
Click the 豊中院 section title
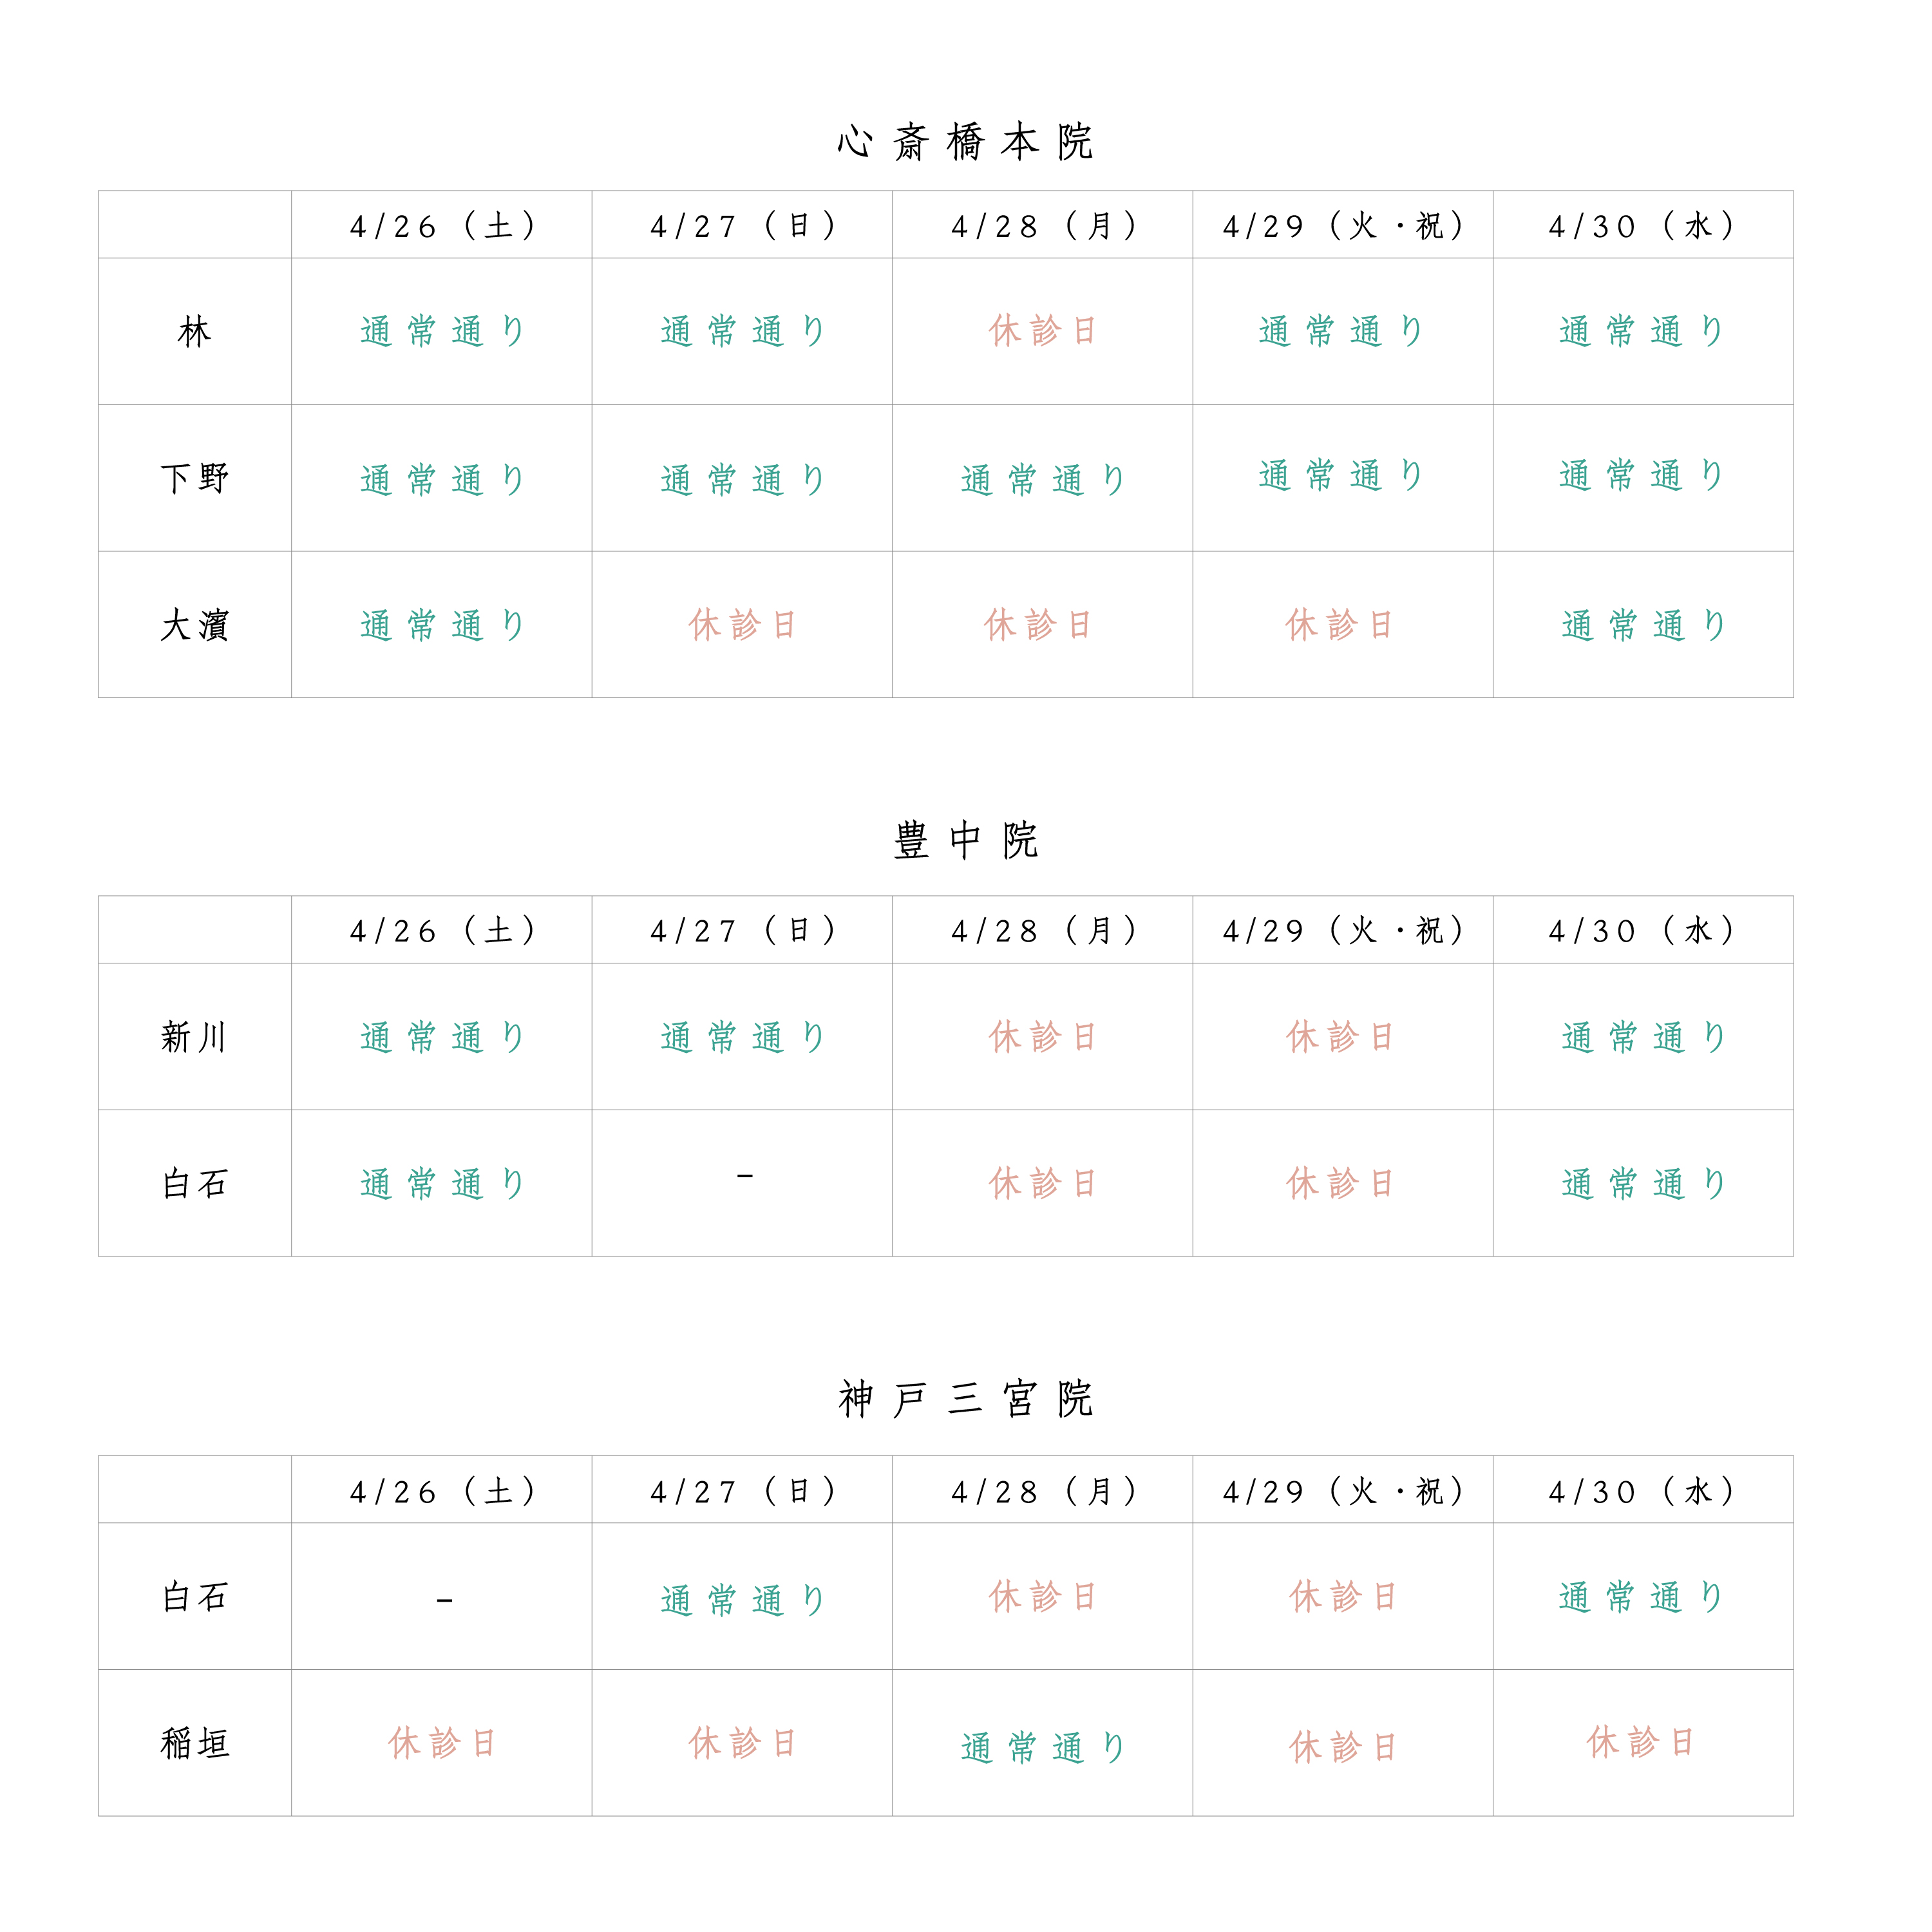click(965, 840)
